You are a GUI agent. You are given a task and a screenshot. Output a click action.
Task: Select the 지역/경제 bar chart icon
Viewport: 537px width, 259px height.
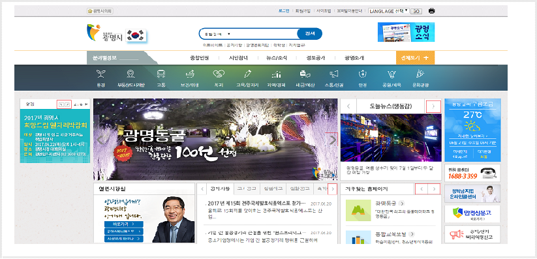pos(276,74)
